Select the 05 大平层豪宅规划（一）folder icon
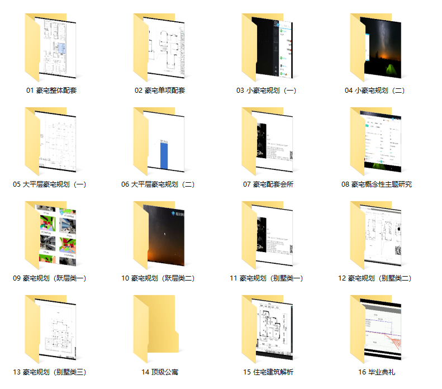This screenshot has width=442, height=389. pos(50,141)
